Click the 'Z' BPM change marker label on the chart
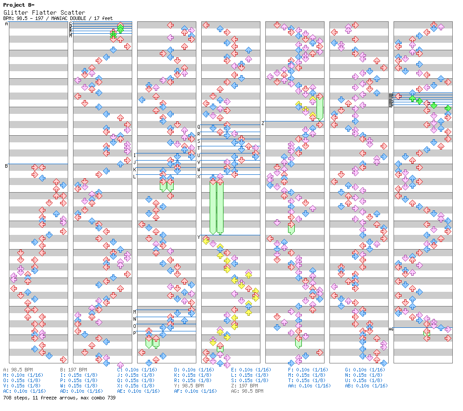This screenshot has width=463, height=411. tap(263, 123)
